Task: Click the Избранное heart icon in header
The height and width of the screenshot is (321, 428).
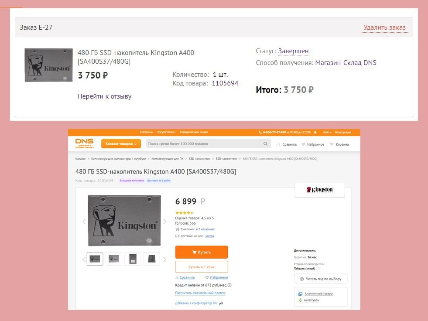Action: coord(303,144)
